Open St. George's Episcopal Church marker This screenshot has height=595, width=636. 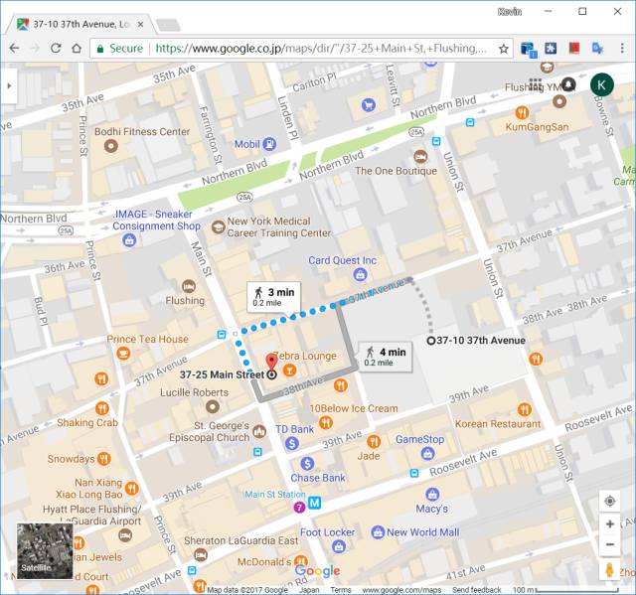[x=259, y=432]
